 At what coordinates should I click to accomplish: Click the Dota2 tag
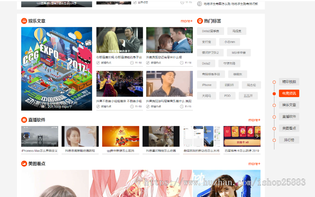[206, 64]
